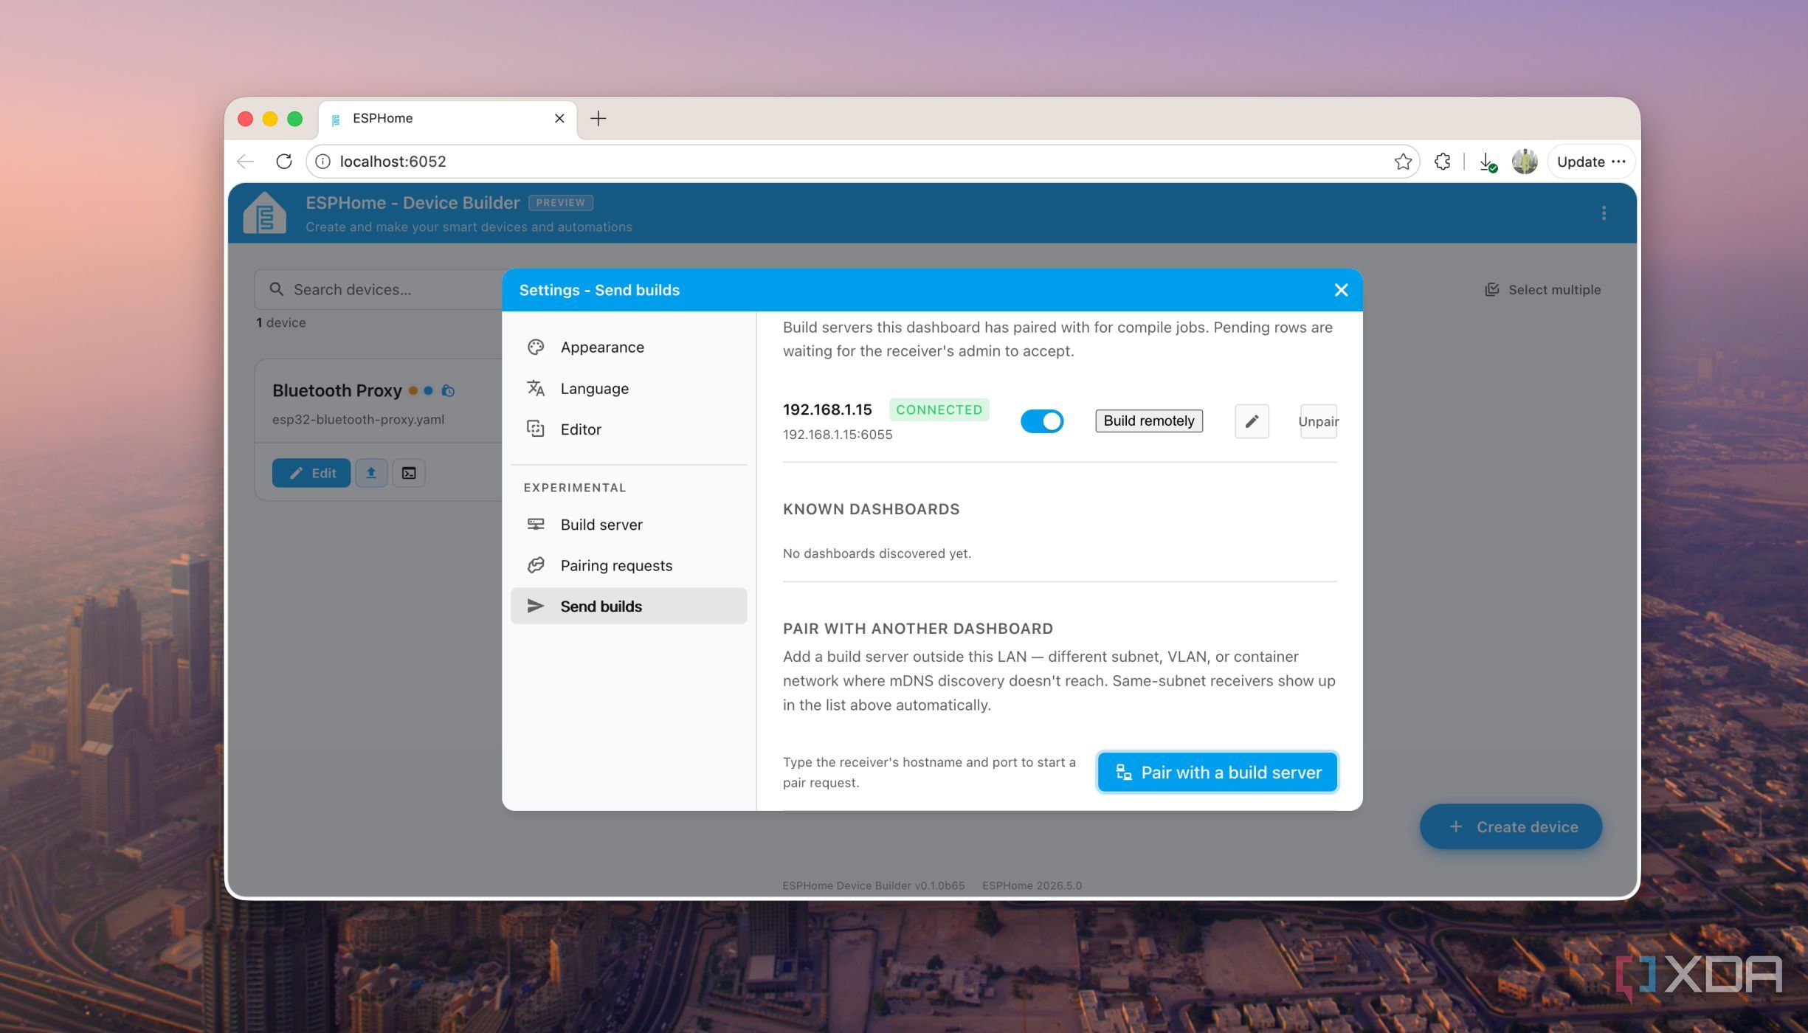Screen dimensions: 1808x1033
Task: Click the esp32-bluetooth-proxy.yaml filename
Action: click(x=358, y=419)
